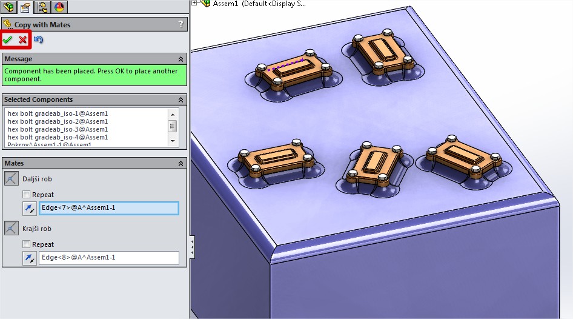Flip mate alignment for Edge<8>
Image resolution: width=573 pixels, height=319 pixels.
pyautogui.click(x=29, y=258)
